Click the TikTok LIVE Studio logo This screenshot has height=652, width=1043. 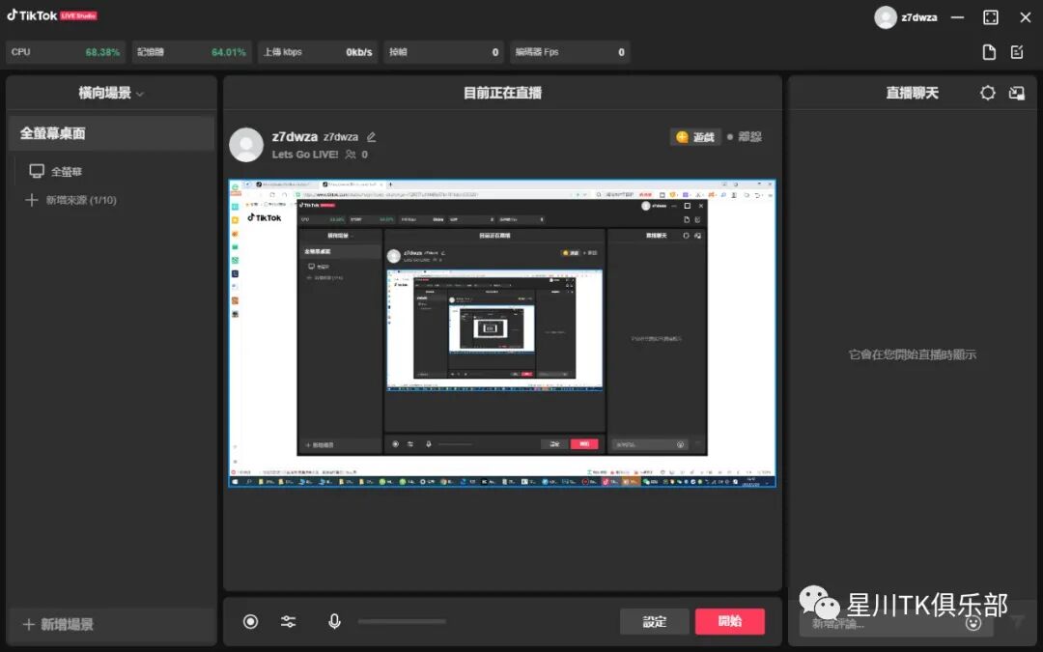point(52,15)
